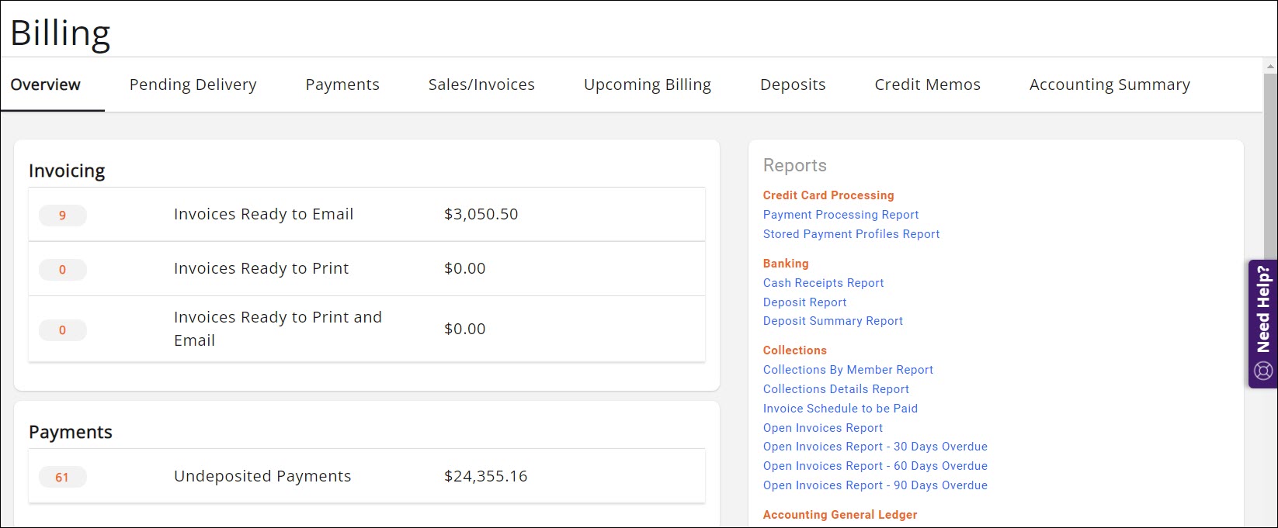Open the Deposit Summary Report
Screen dimensions: 1278x528
(x=832, y=321)
